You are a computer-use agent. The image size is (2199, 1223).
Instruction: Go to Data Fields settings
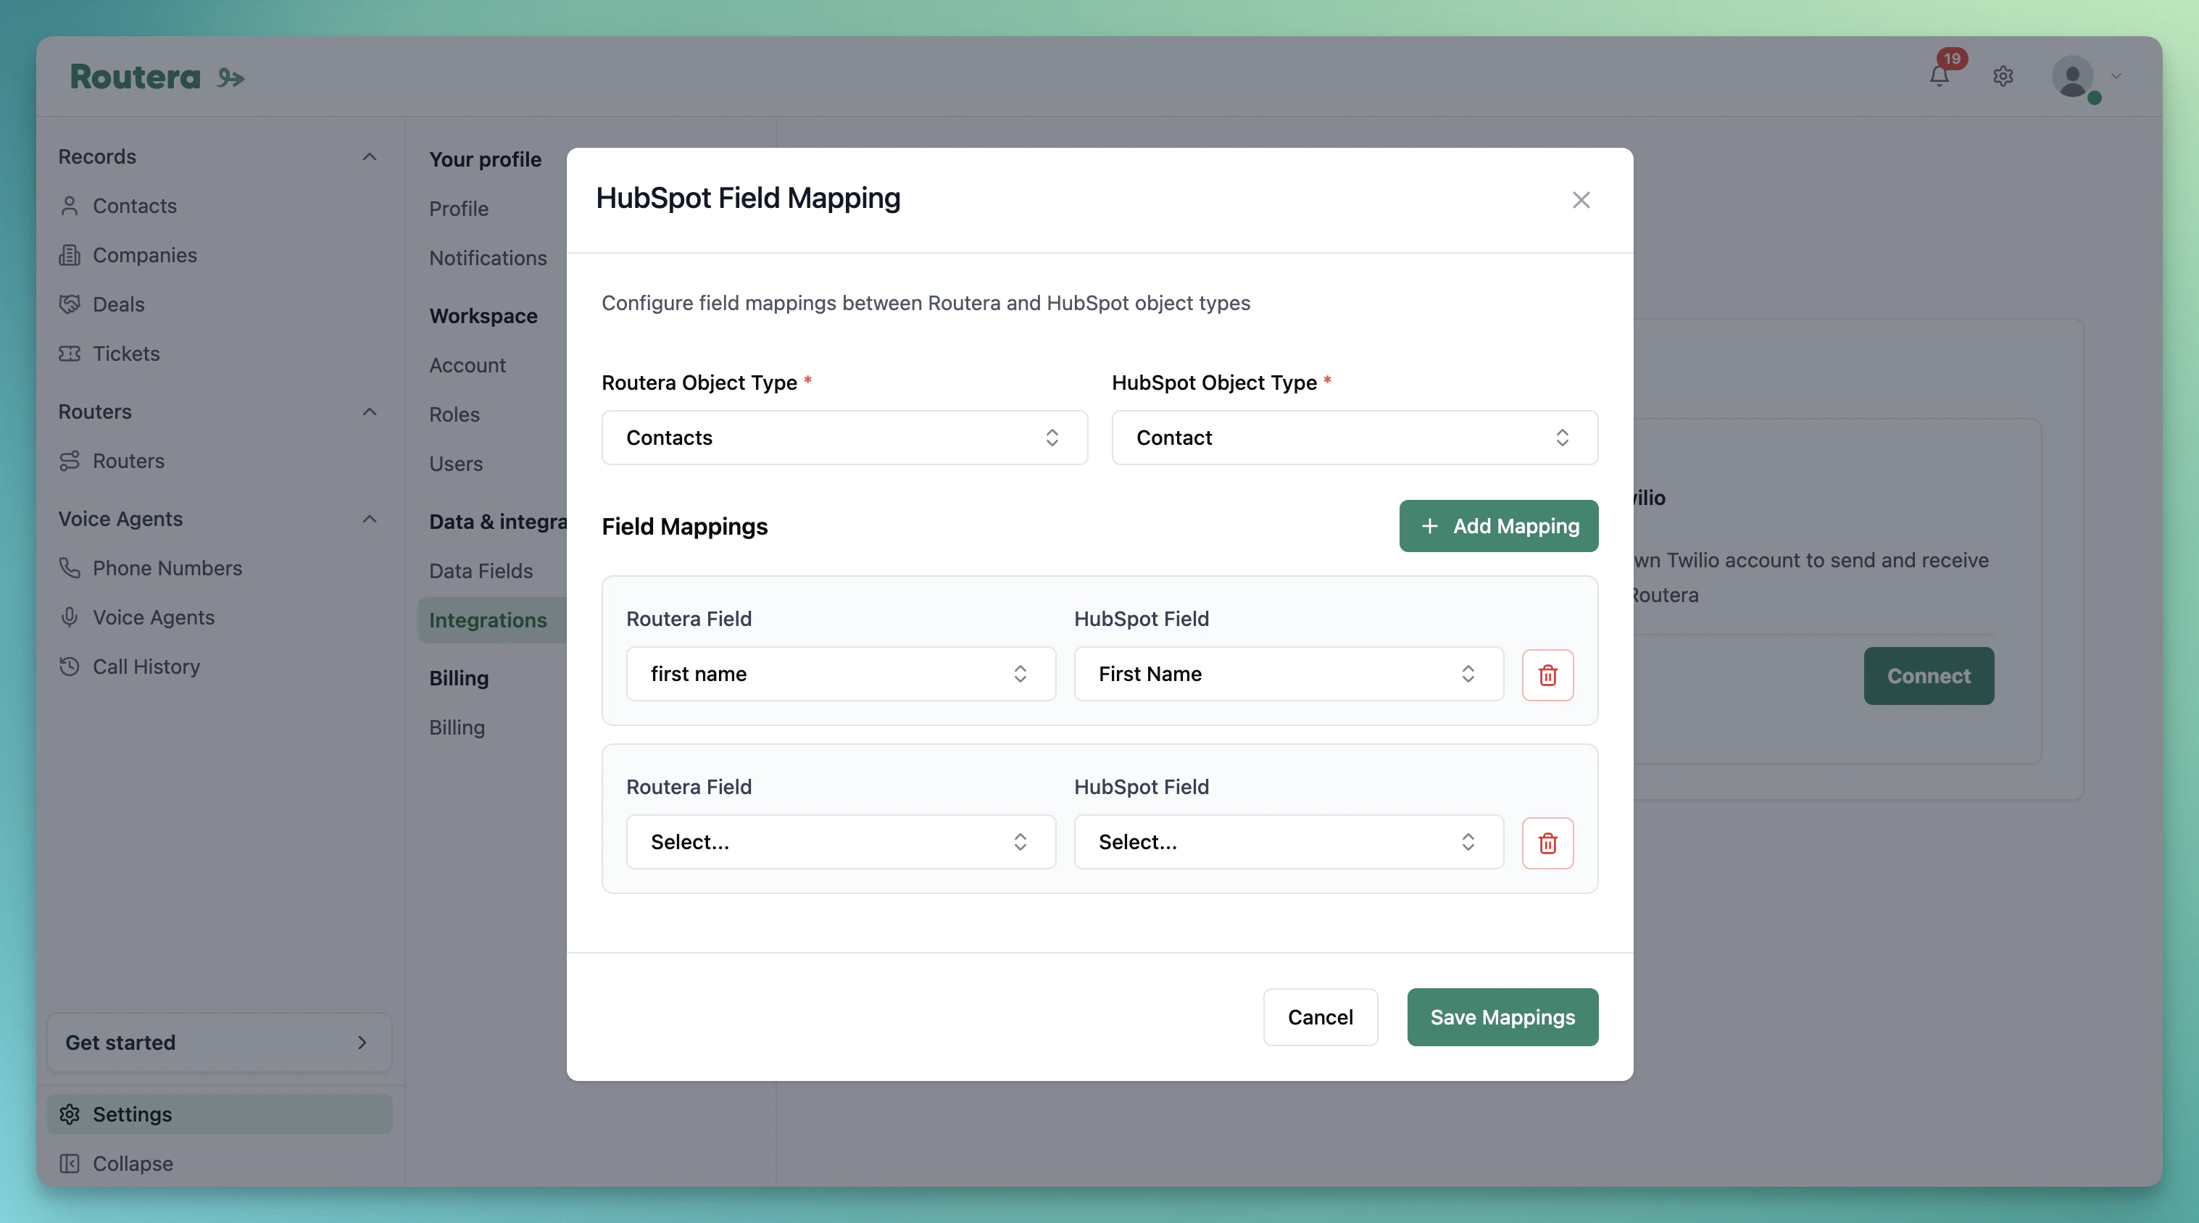tap(481, 571)
